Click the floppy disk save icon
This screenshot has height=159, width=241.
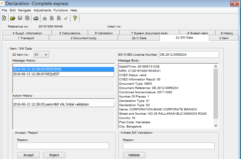tap(20, 18)
